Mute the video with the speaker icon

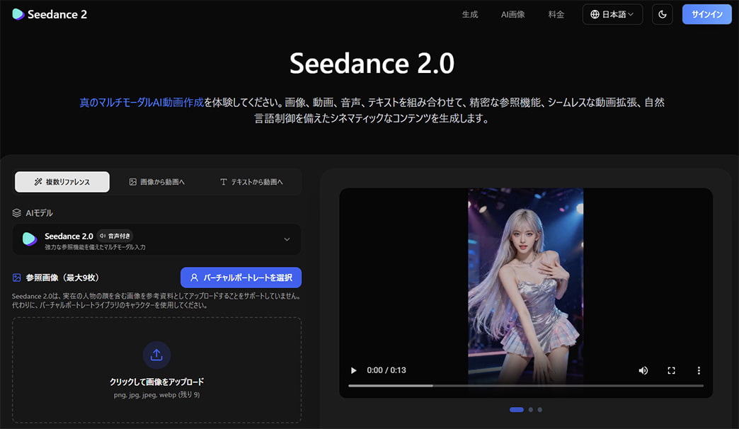[x=643, y=370]
